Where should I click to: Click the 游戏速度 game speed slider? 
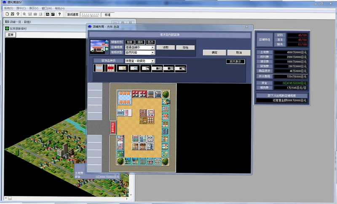pyautogui.click(x=90, y=15)
